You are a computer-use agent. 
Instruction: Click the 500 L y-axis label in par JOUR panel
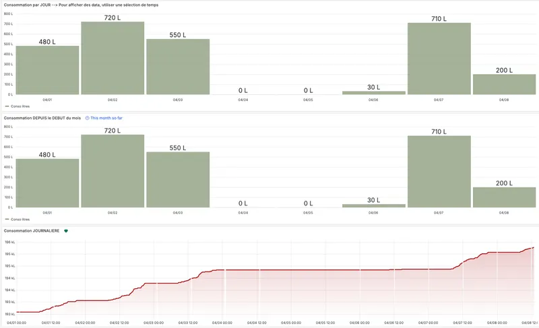coord(8,44)
